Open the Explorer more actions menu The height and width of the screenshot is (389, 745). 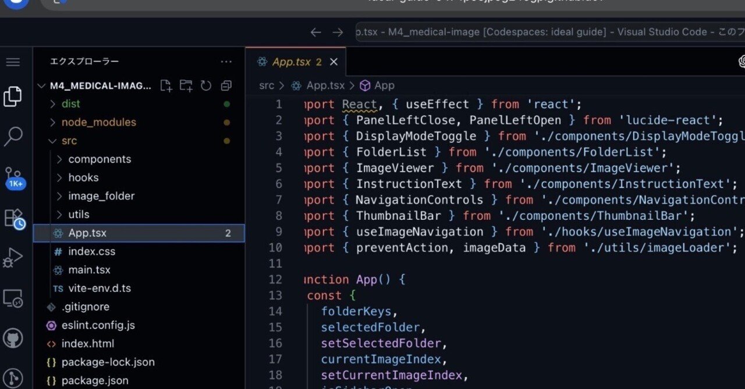pos(226,62)
